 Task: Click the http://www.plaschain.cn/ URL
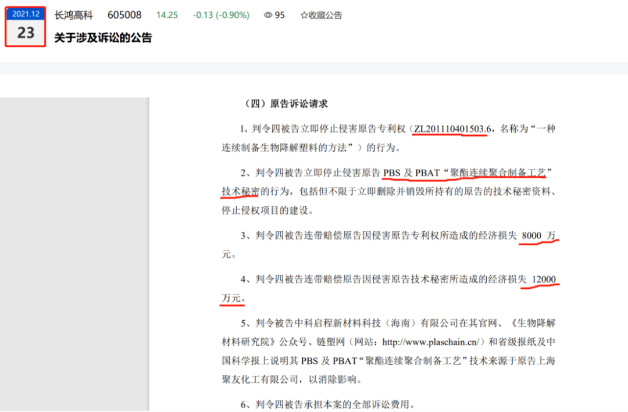(x=430, y=342)
